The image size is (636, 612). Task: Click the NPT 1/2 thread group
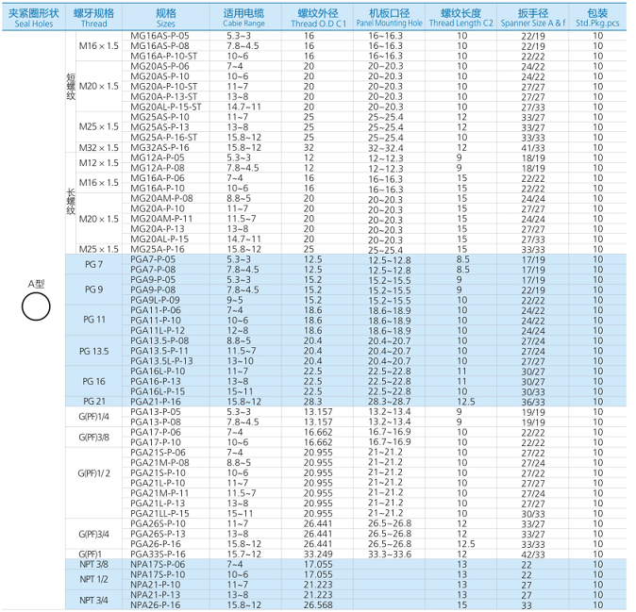point(93,579)
